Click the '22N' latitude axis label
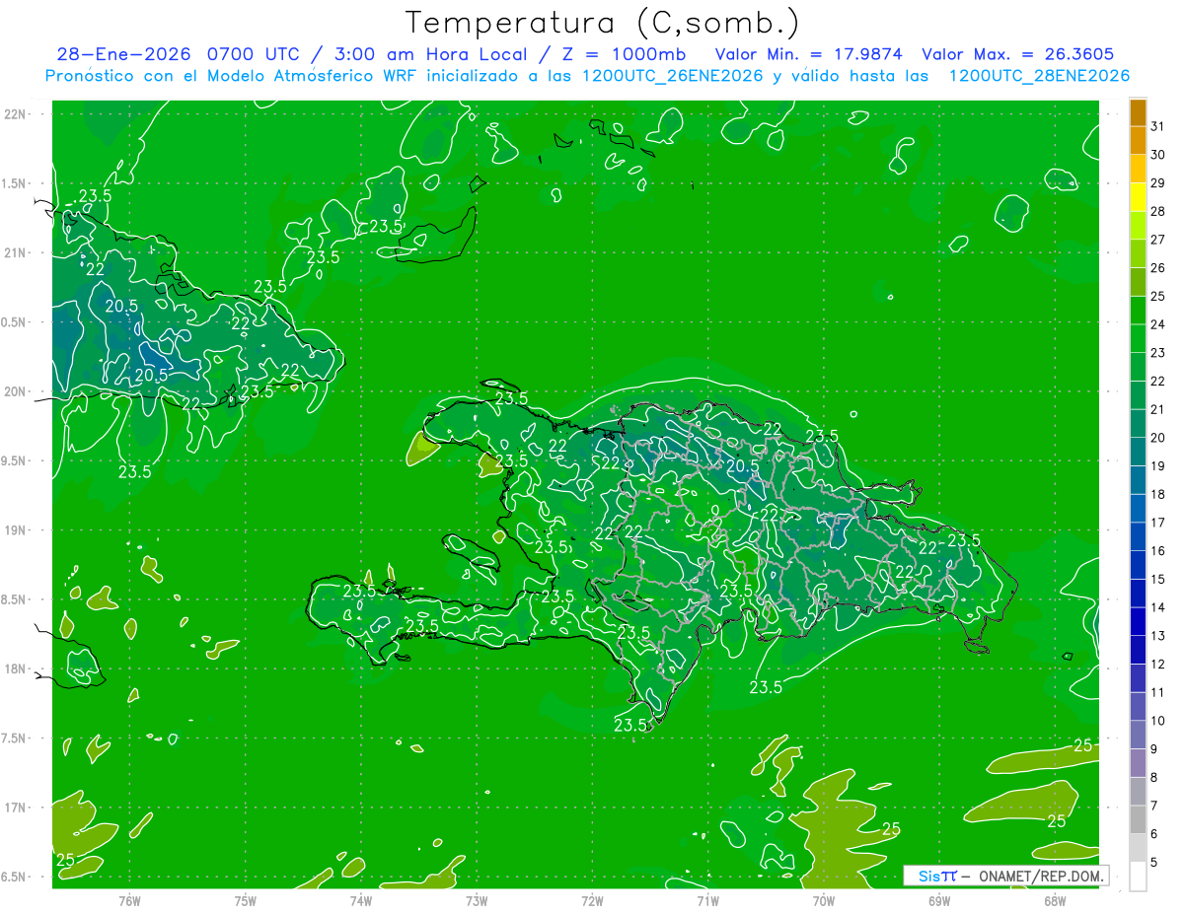1184x914 pixels. (x=15, y=114)
